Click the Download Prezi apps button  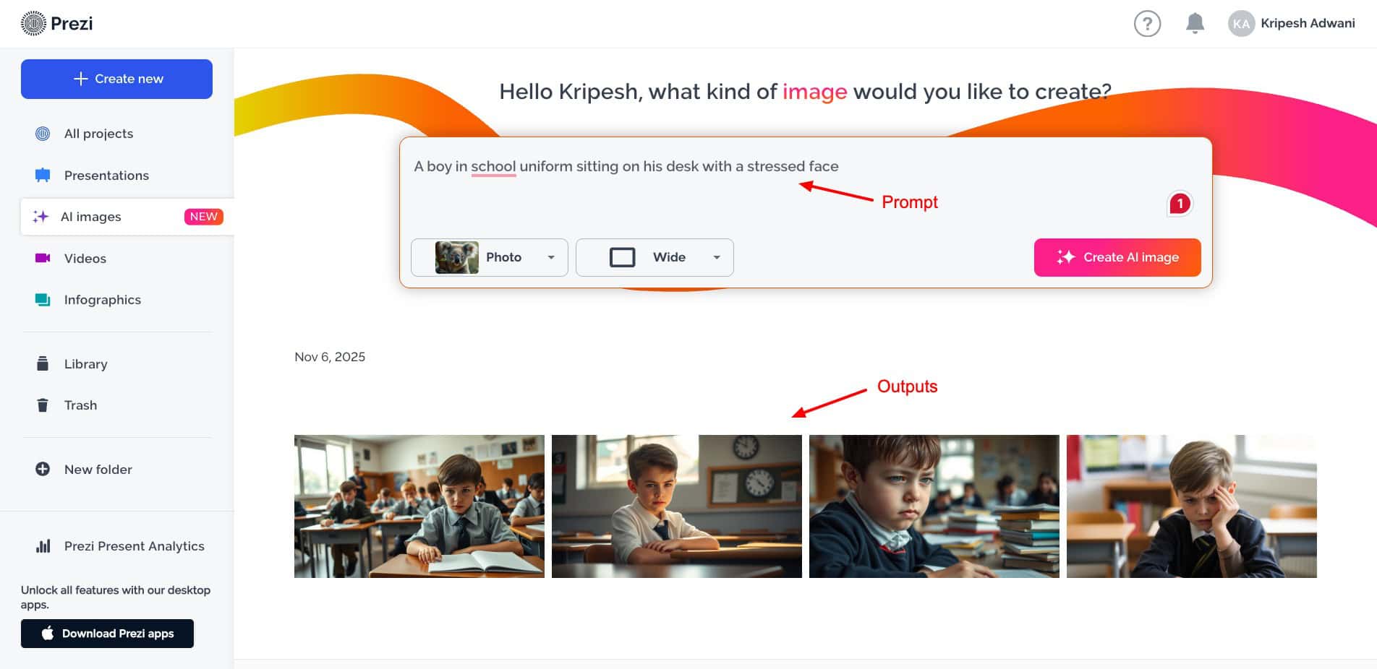[x=107, y=634]
